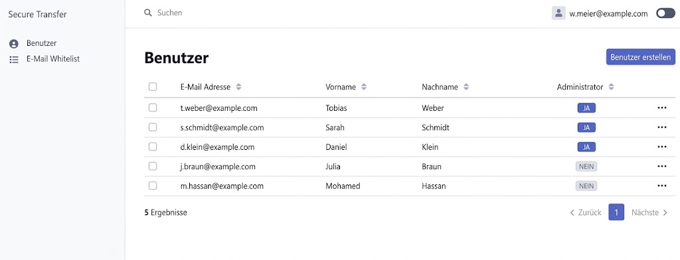Click the search magnifier icon

(x=148, y=13)
